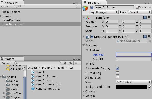This screenshot has height=99, width=152.
Task: Click the Position X field
Action: pyautogui.click(x=111, y=22)
